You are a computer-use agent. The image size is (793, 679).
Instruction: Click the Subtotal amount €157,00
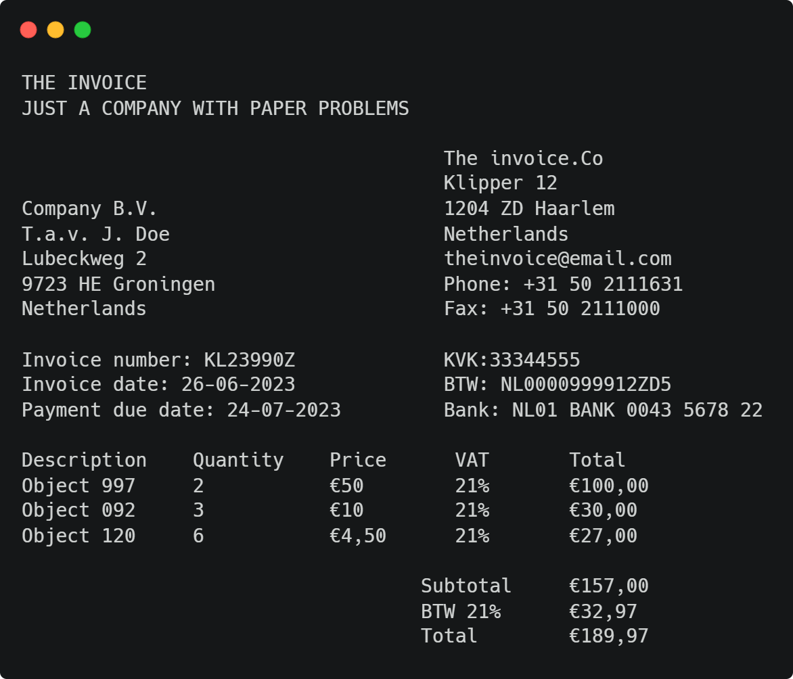point(608,586)
